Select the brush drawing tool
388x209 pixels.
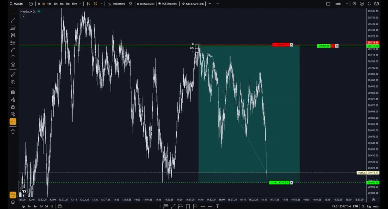point(13,50)
